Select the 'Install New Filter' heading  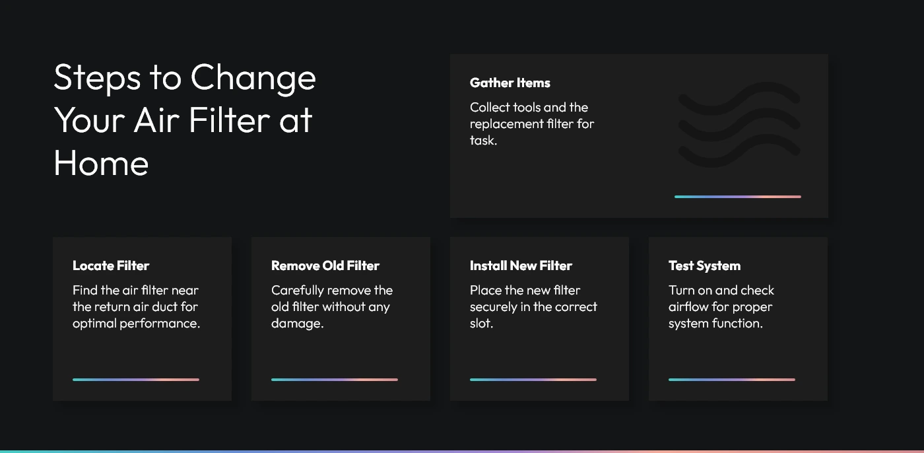pos(521,265)
